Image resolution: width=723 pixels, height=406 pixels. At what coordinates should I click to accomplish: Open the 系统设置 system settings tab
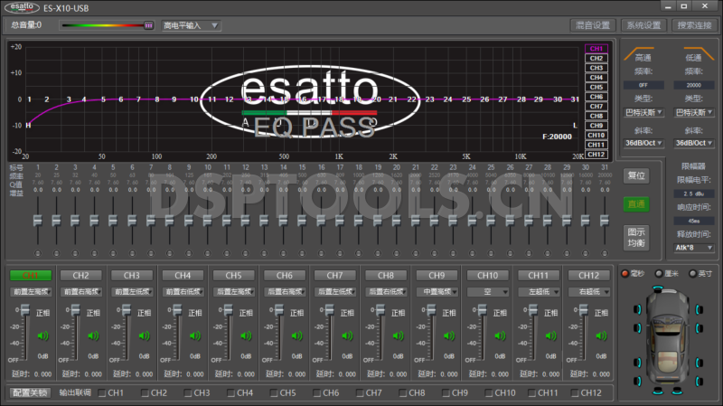[x=643, y=25]
